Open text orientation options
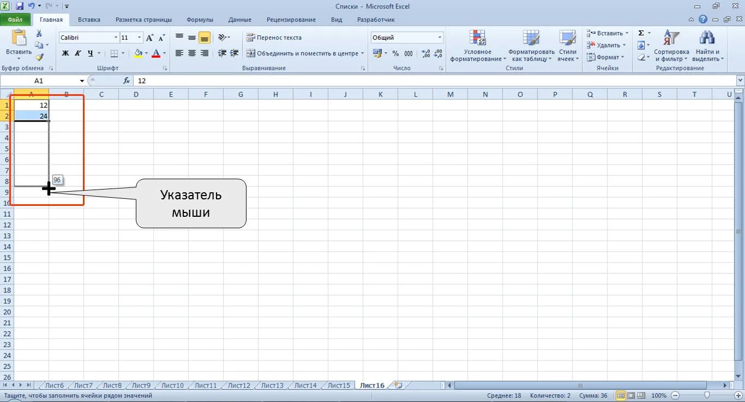This screenshot has width=745, height=402. point(224,38)
